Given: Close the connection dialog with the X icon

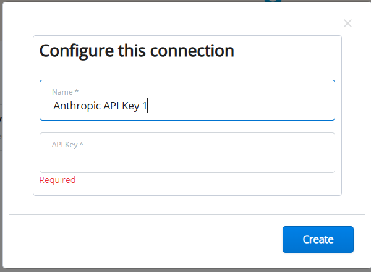Looking at the screenshot, I should [348, 23].
